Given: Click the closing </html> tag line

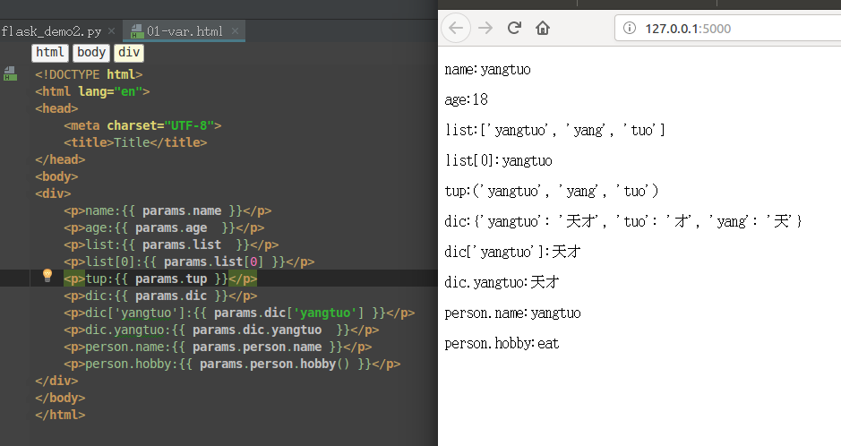Looking at the screenshot, I should click(x=60, y=415).
